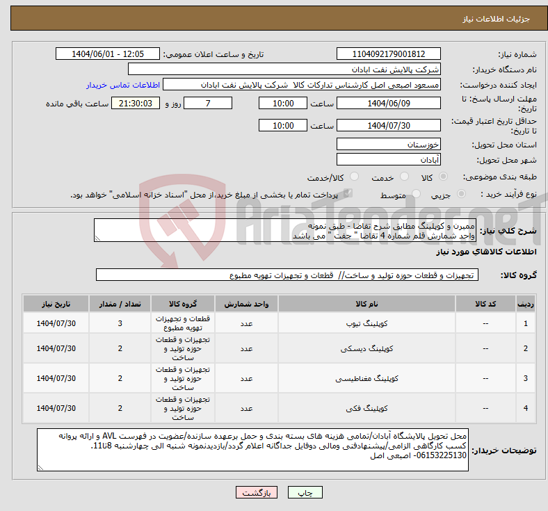Click the price validity date 1404/07/30 field
Image resolution: width=548 pixels, height=511 pixels.
tap(388, 125)
